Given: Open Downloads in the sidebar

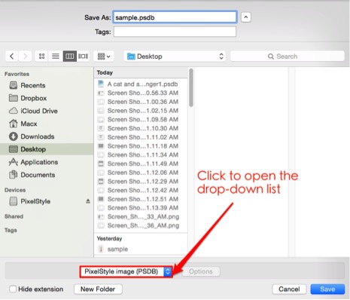Looking at the screenshot, I should click(47, 136).
